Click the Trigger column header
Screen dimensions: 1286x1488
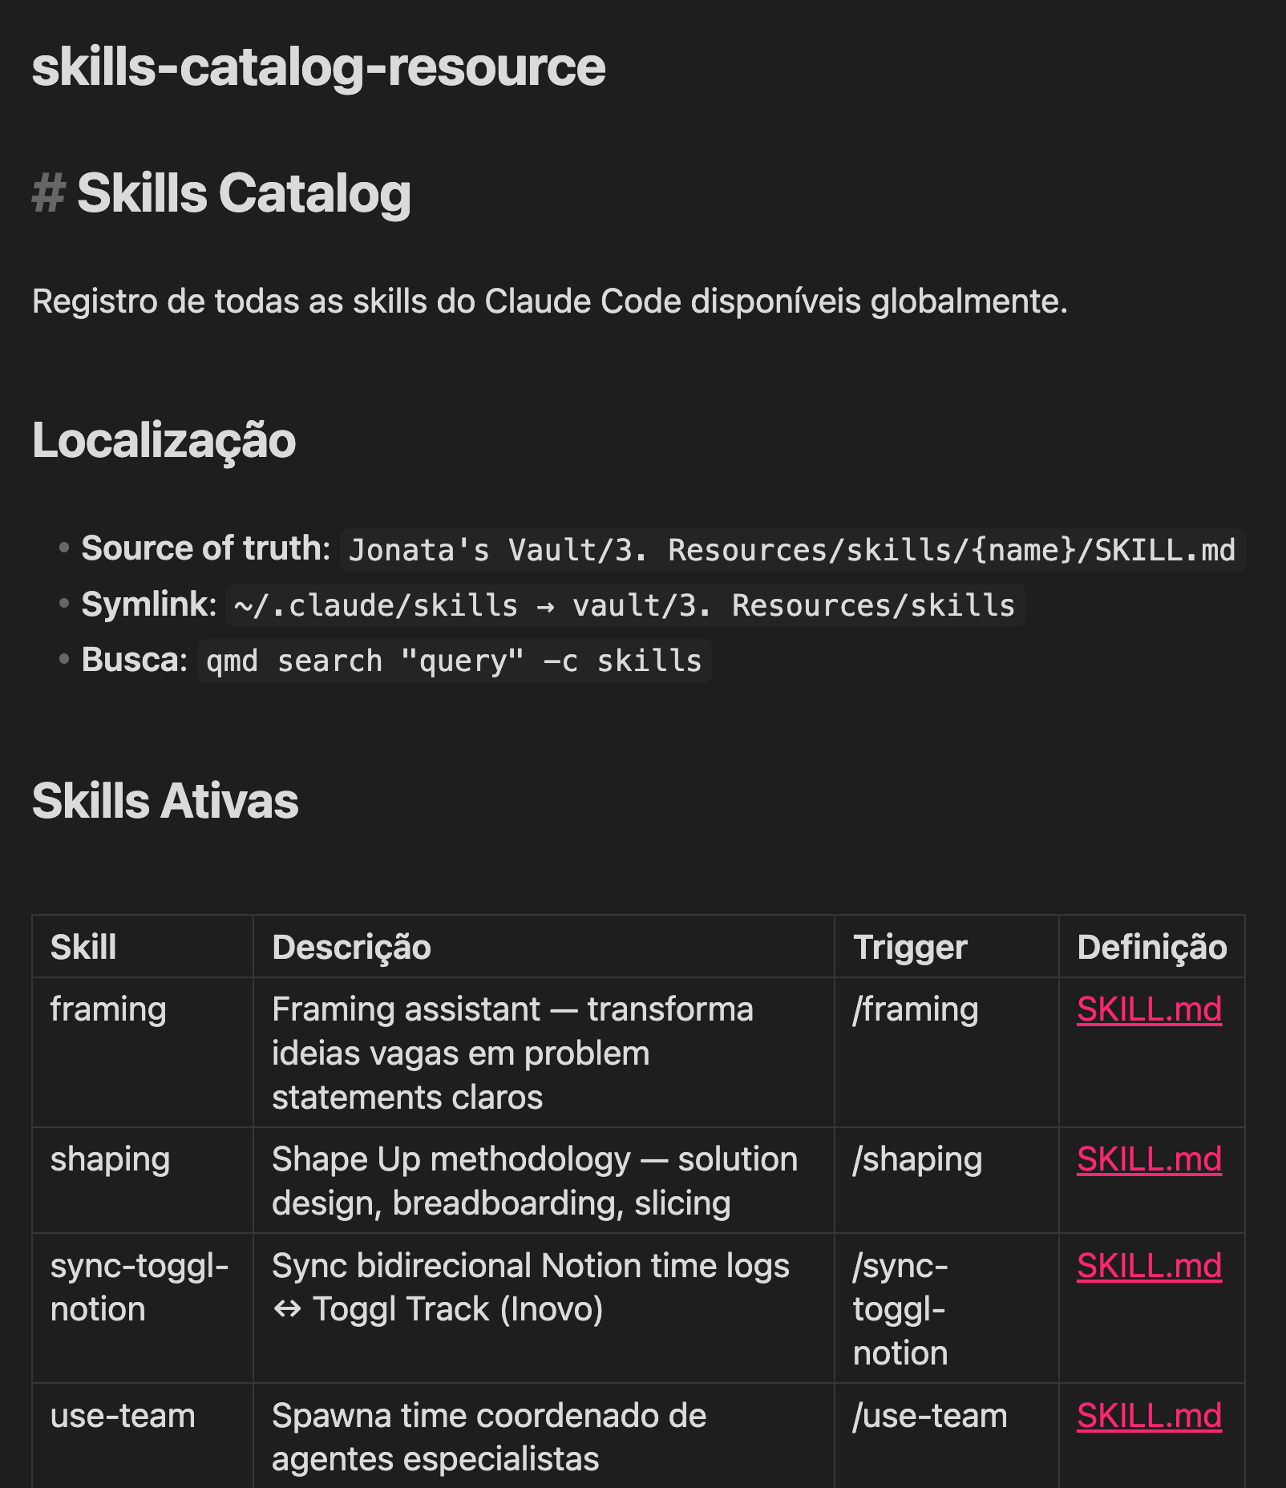point(909,947)
